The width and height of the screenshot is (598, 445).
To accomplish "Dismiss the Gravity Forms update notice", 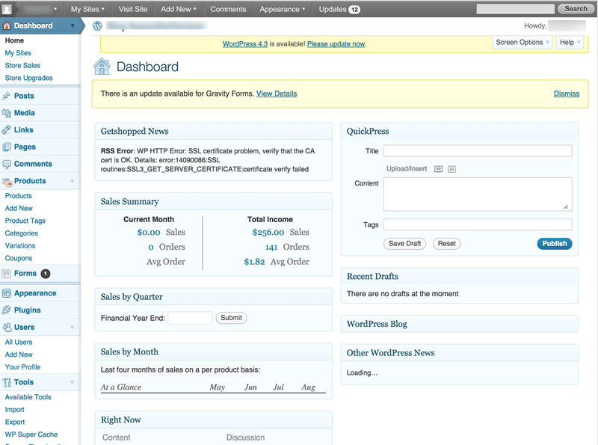I will click(x=567, y=94).
